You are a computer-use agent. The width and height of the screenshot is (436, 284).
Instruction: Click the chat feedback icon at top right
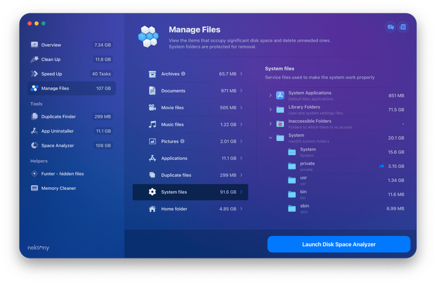point(391,27)
